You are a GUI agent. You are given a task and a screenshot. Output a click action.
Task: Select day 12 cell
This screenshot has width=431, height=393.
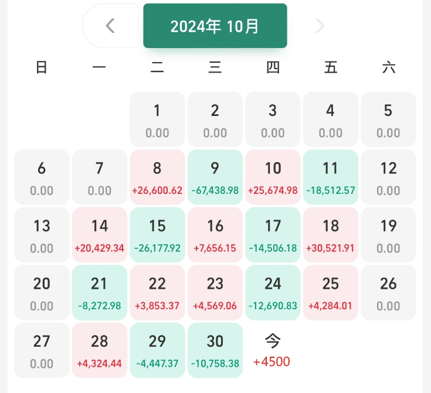coord(388,177)
